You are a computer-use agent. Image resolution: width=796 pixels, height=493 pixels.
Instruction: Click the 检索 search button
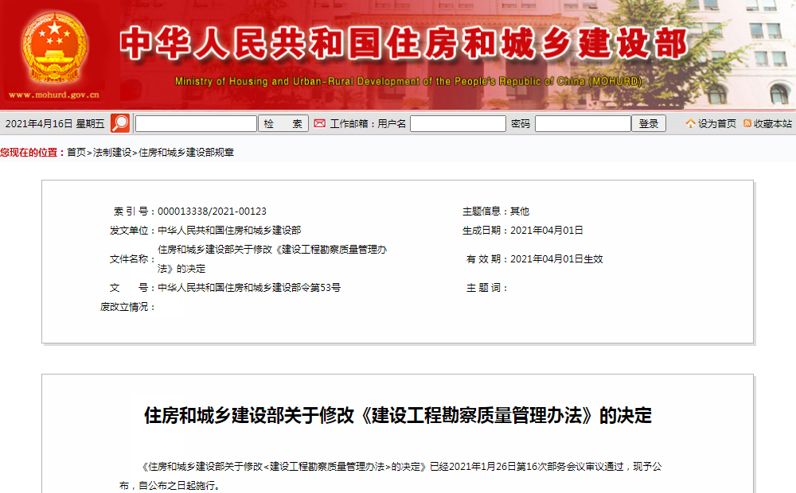[x=283, y=124]
